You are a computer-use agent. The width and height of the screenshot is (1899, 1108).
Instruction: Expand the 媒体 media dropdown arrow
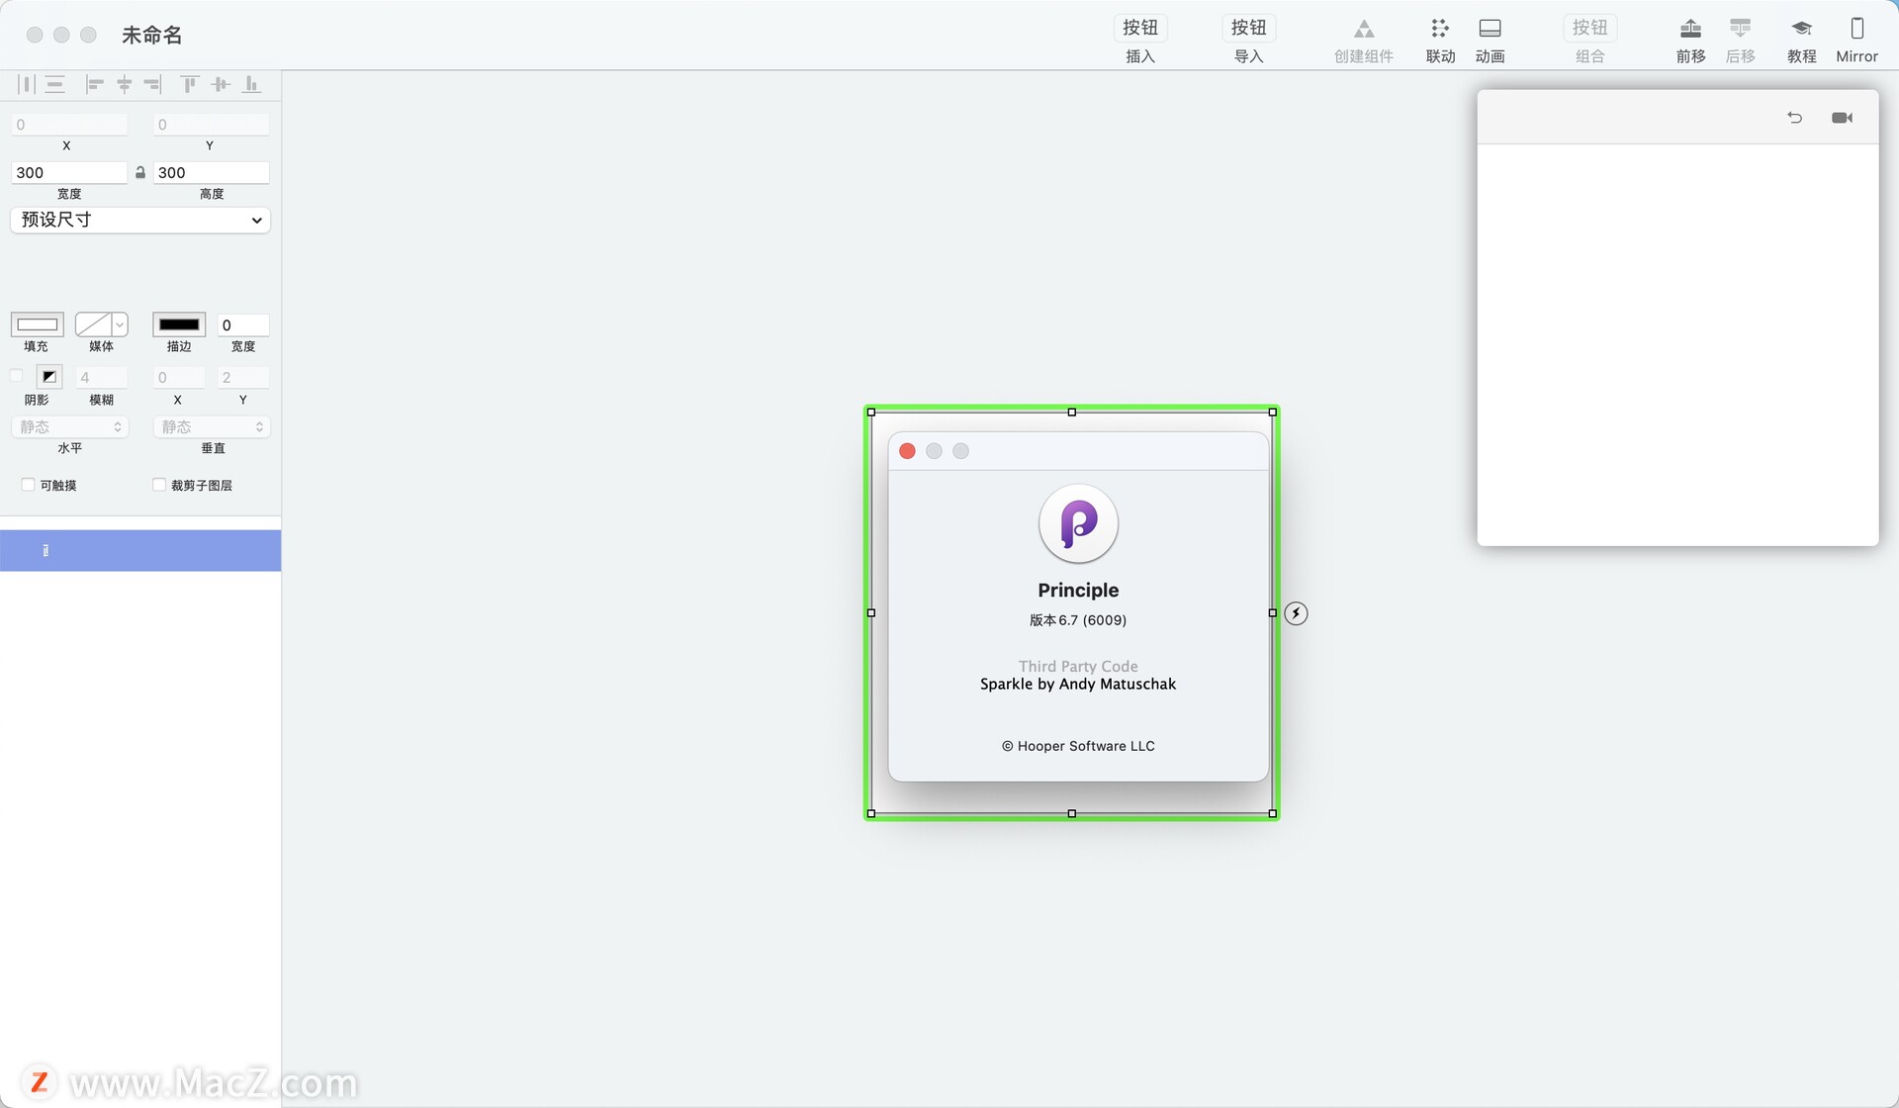tap(120, 324)
